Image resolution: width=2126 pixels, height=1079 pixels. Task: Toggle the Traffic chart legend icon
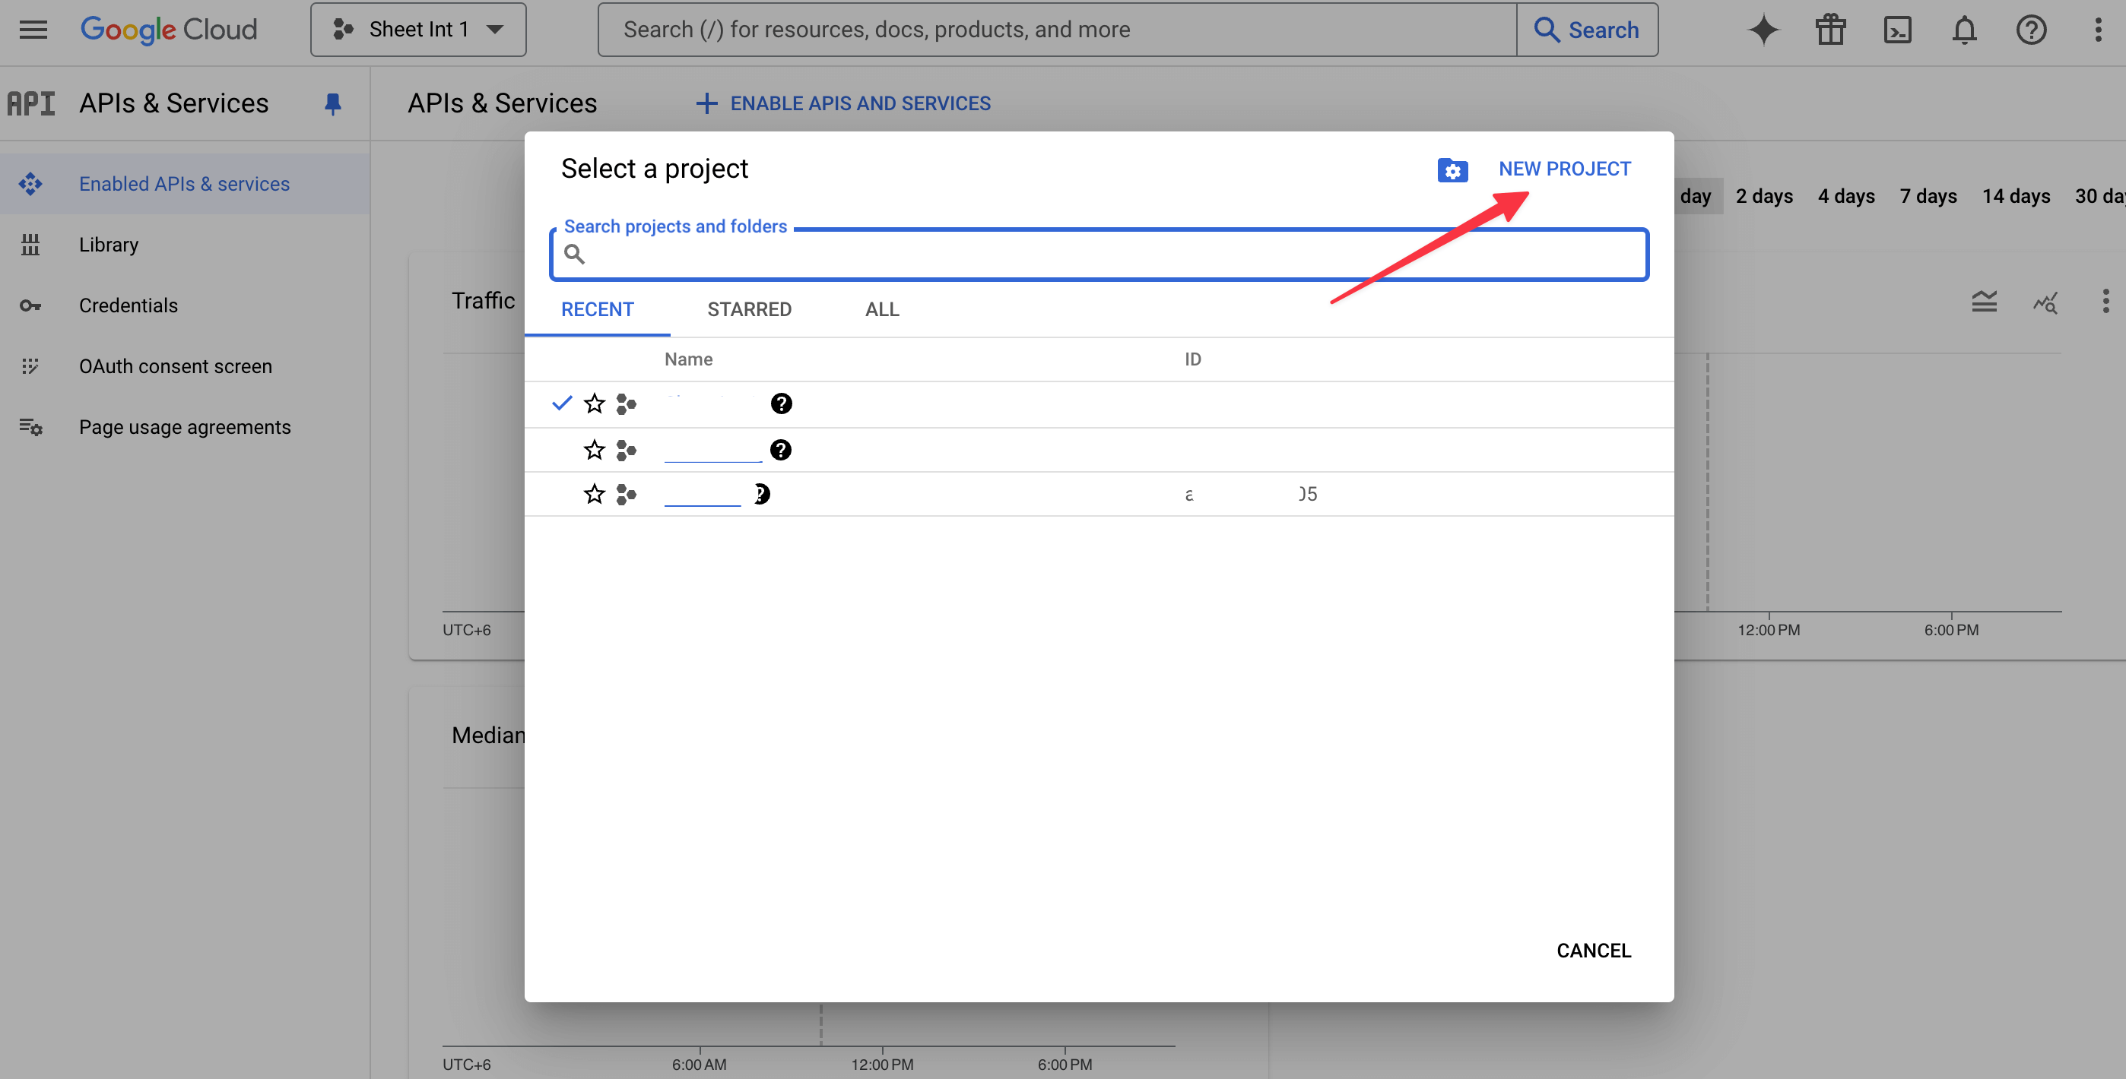pos(1985,302)
